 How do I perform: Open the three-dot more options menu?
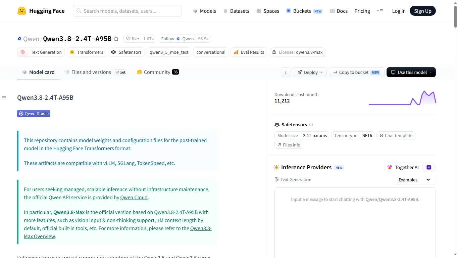[286, 72]
